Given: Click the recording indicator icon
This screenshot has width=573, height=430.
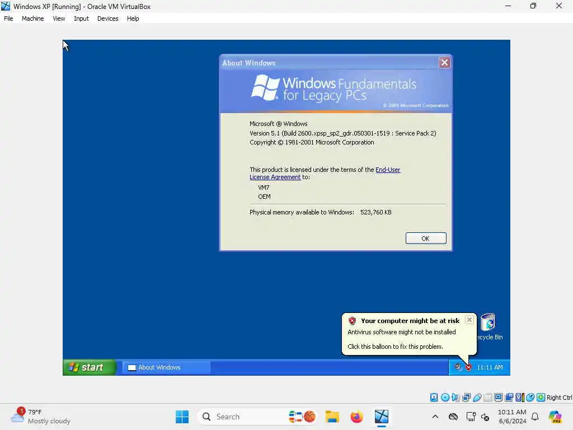Looking at the screenshot, I should 509,398.
